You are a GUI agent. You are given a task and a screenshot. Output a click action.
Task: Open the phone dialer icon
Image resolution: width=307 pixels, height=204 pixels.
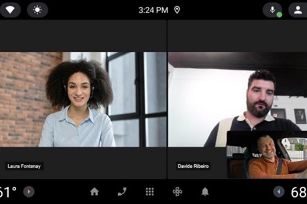click(x=122, y=191)
